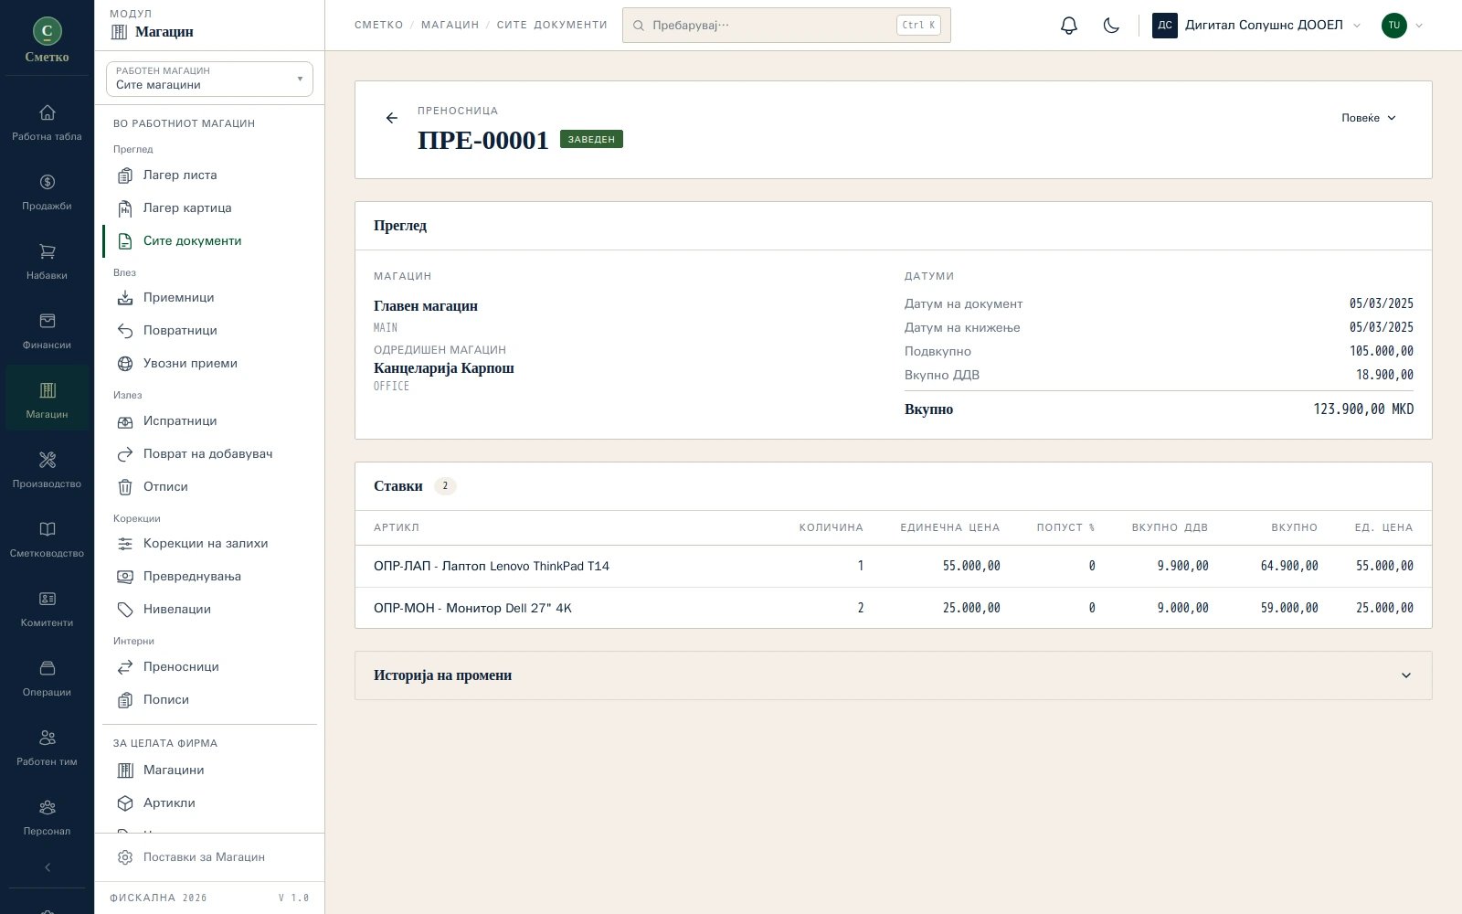1462x914 pixels.
Task: Open Приемници menu item
Action: [209, 298]
